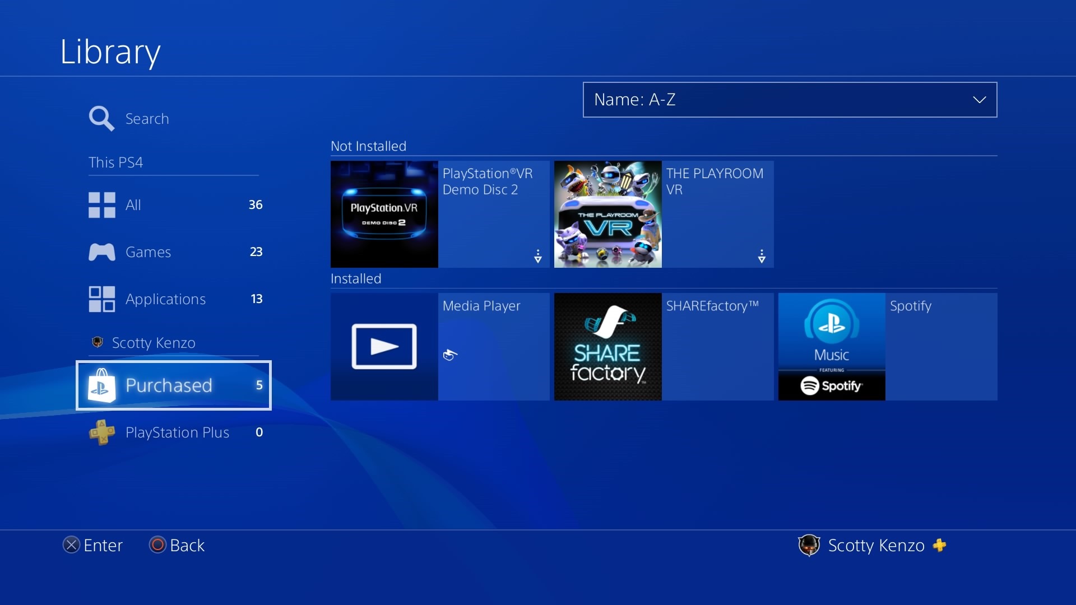Image resolution: width=1076 pixels, height=605 pixels.
Task: Select PlayStation®VR Demo Disc 2
Action: [x=441, y=213]
